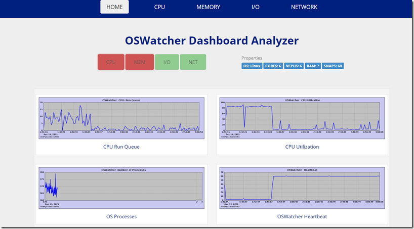Go to the NETWORK tab
The height and width of the screenshot is (229, 414).
pyautogui.click(x=304, y=7)
